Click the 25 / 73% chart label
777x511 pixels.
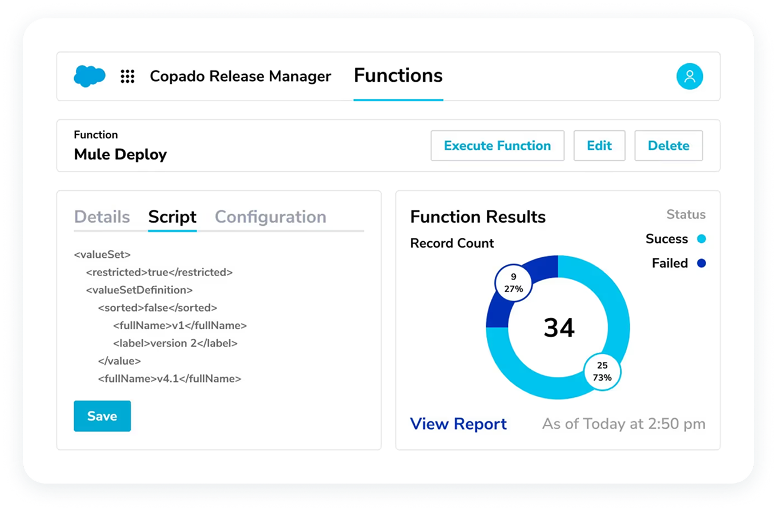point(602,371)
